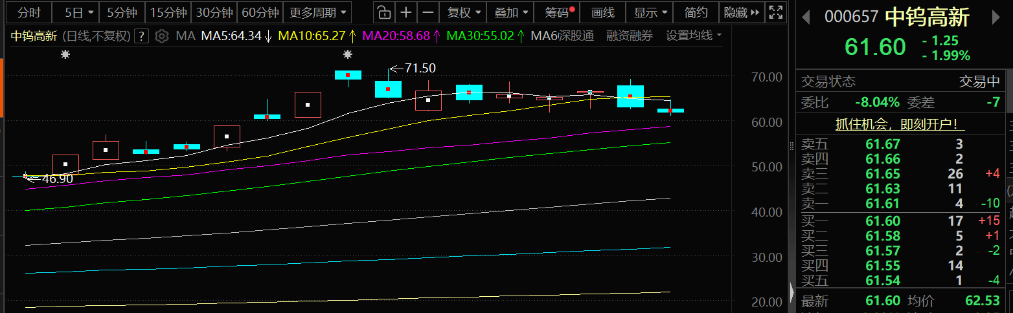
Task: Go to previous stock arrow
Action: pos(806,17)
